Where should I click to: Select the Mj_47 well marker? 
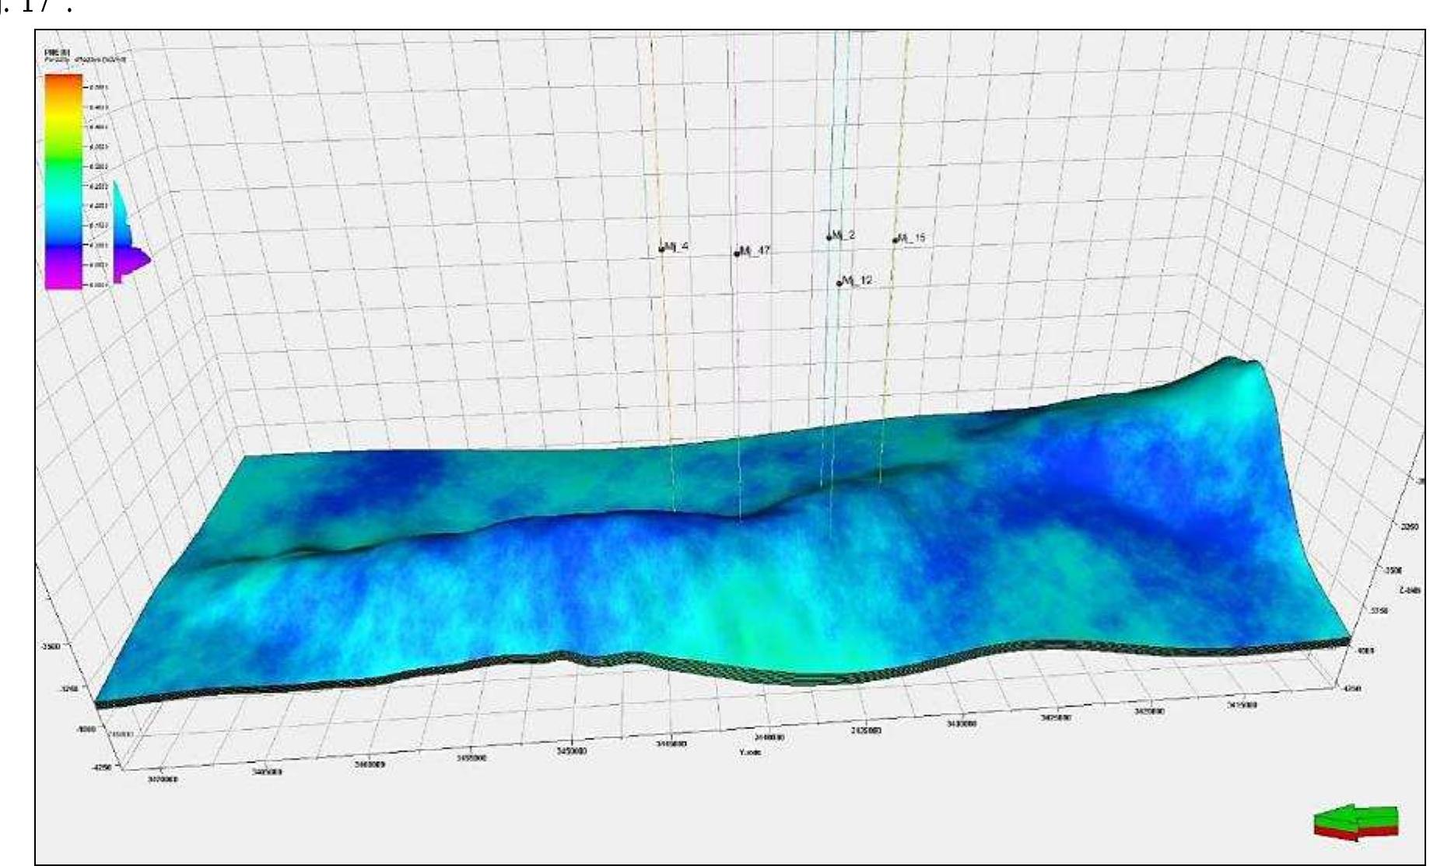(x=736, y=253)
